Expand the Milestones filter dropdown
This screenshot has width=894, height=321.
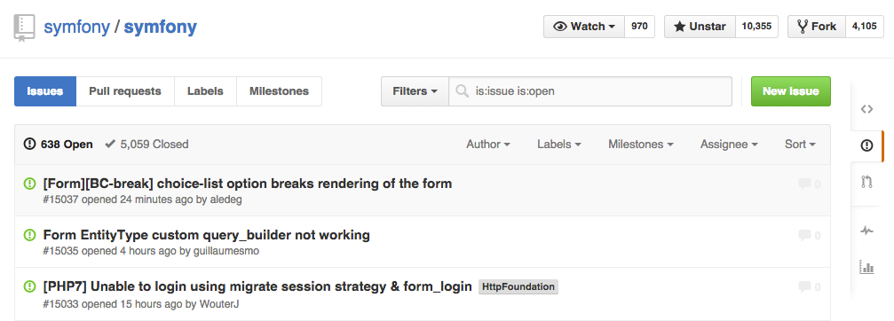pos(641,145)
